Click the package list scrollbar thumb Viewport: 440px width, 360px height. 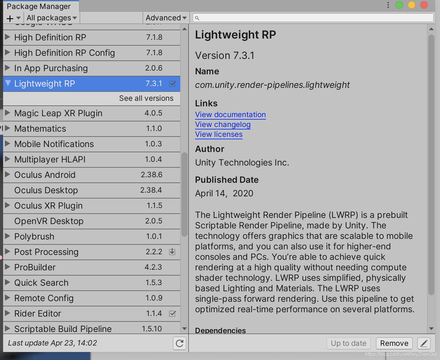coord(185,194)
